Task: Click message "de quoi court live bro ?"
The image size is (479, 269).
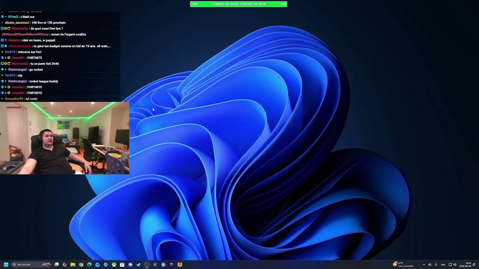Action: (x=46, y=28)
